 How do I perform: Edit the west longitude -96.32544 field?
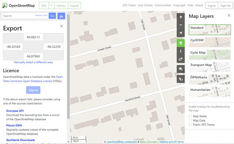13,47
